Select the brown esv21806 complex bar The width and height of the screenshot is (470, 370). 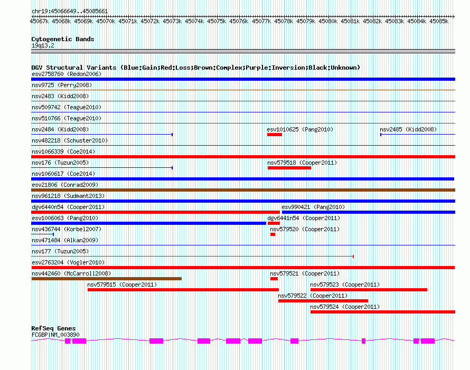(243, 190)
